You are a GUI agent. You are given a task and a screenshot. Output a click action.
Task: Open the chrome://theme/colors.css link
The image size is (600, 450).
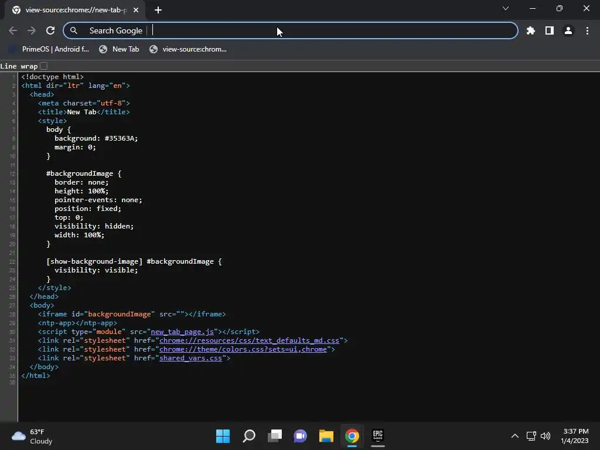(243, 349)
